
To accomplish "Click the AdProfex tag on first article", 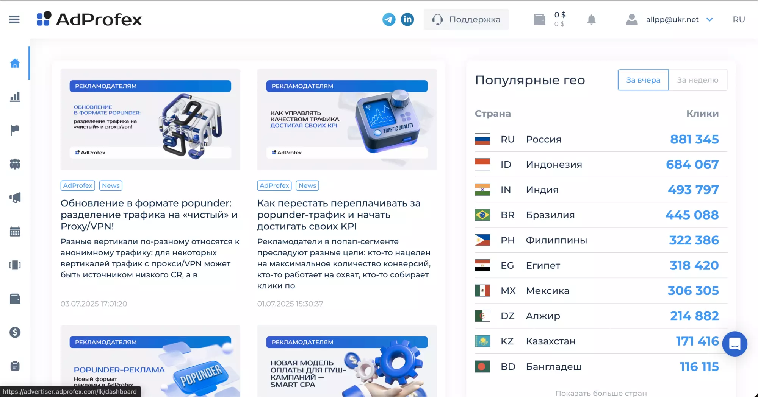I will click(78, 185).
